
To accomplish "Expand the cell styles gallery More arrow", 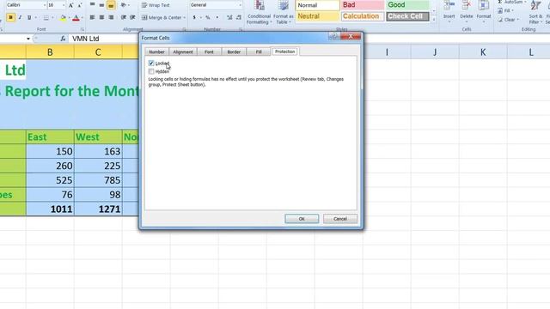I will [x=434, y=19].
